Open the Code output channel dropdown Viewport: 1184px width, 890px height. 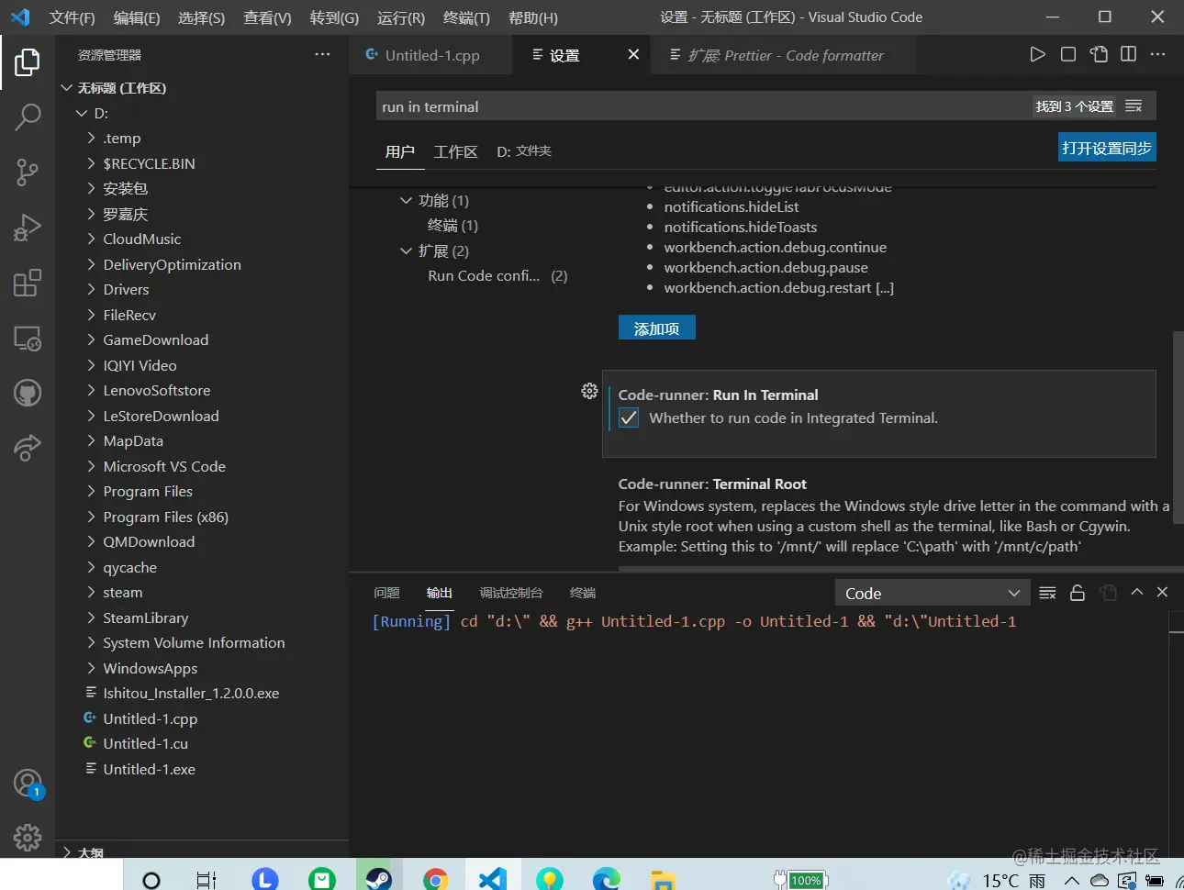pyautogui.click(x=932, y=594)
